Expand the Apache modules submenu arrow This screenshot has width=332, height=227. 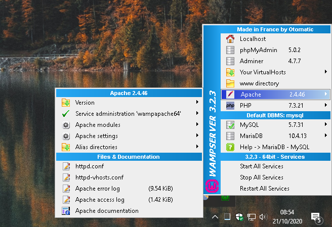point(197,124)
